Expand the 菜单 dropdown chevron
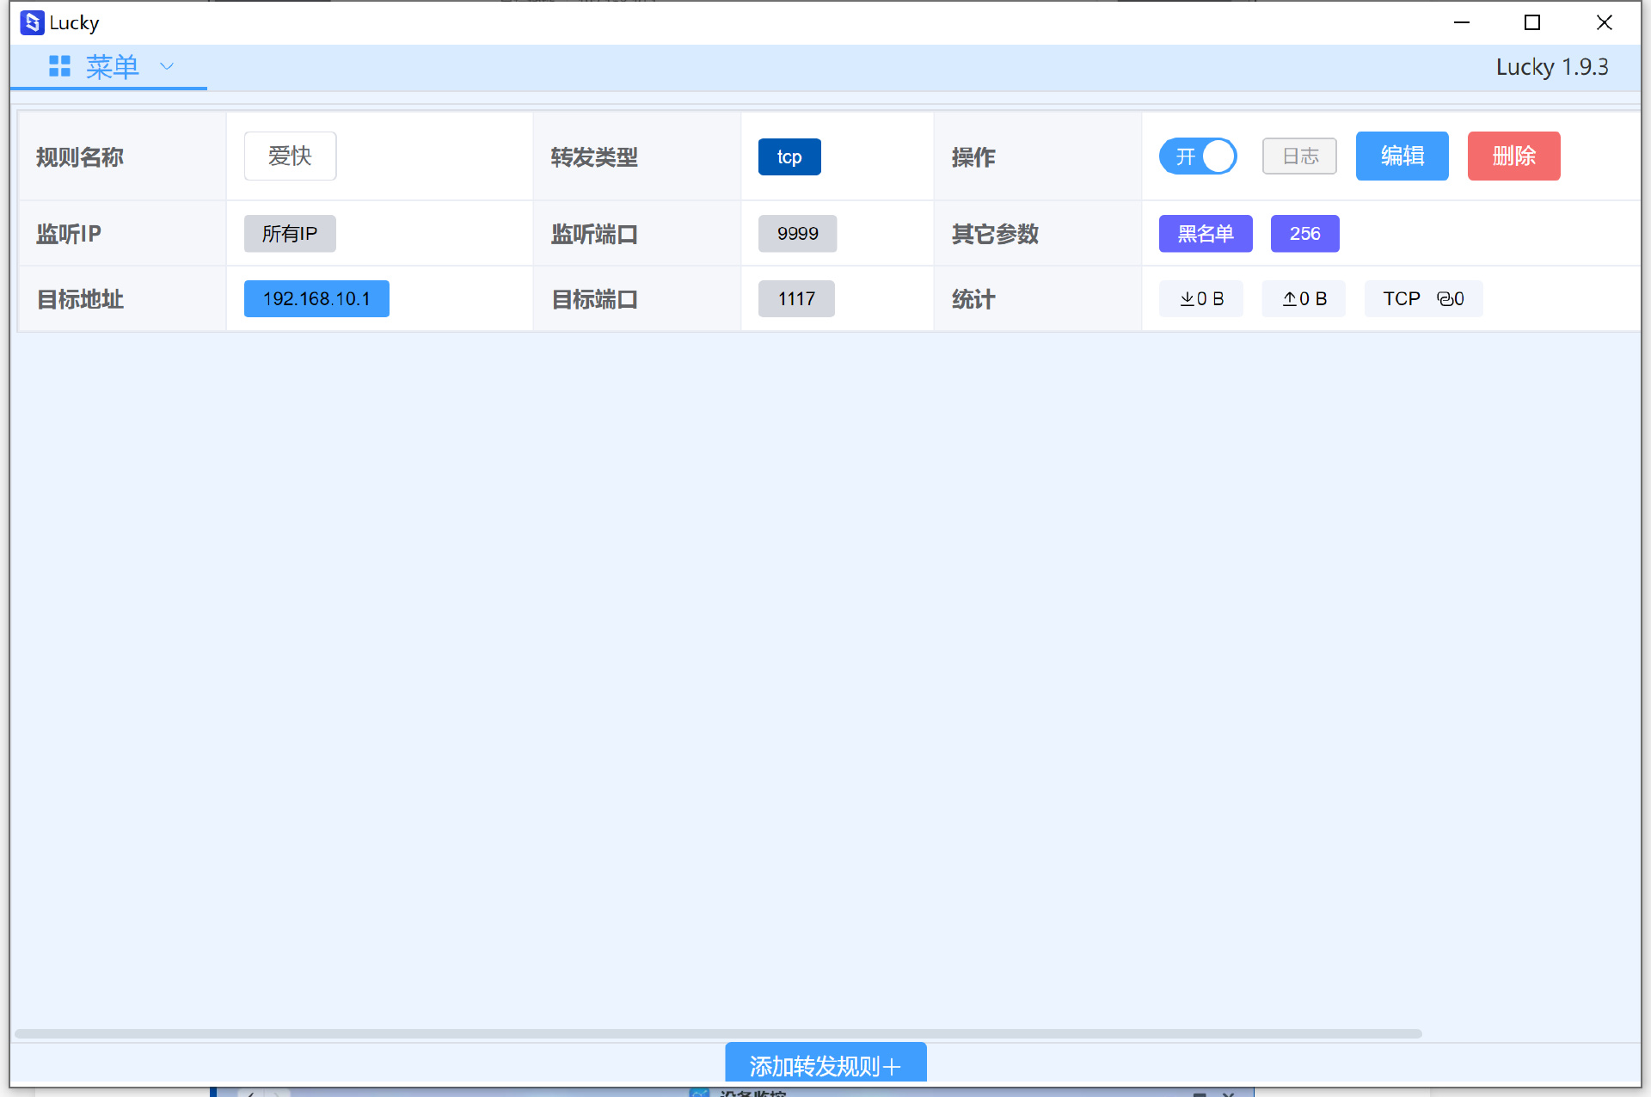 pos(167,66)
